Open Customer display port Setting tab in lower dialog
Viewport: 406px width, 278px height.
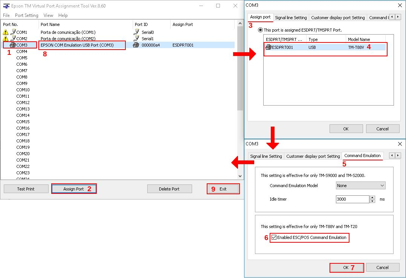[313, 156]
